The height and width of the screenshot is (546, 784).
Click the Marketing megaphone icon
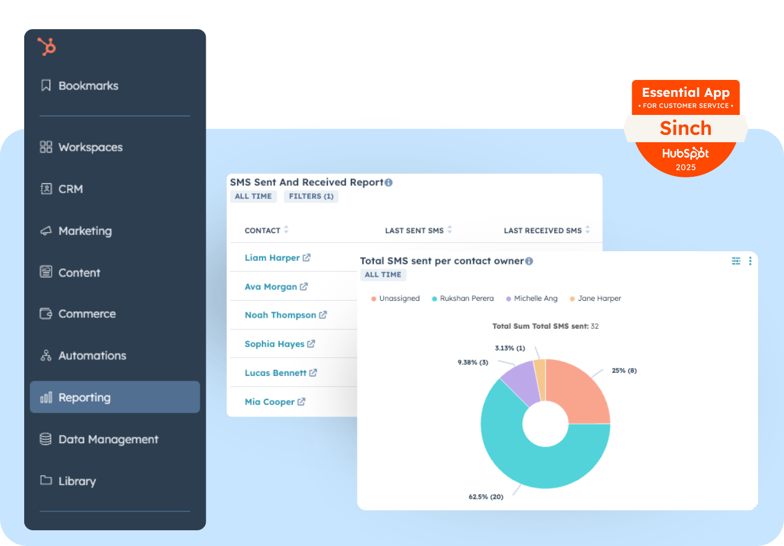pos(46,231)
